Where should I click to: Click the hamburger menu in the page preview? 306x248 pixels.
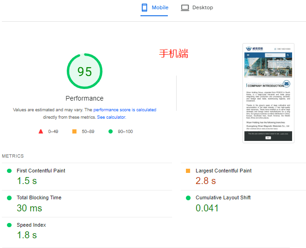[x=248, y=55]
